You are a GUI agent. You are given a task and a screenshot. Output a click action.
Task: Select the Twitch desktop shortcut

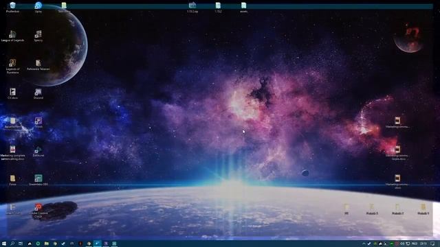[x=38, y=123]
